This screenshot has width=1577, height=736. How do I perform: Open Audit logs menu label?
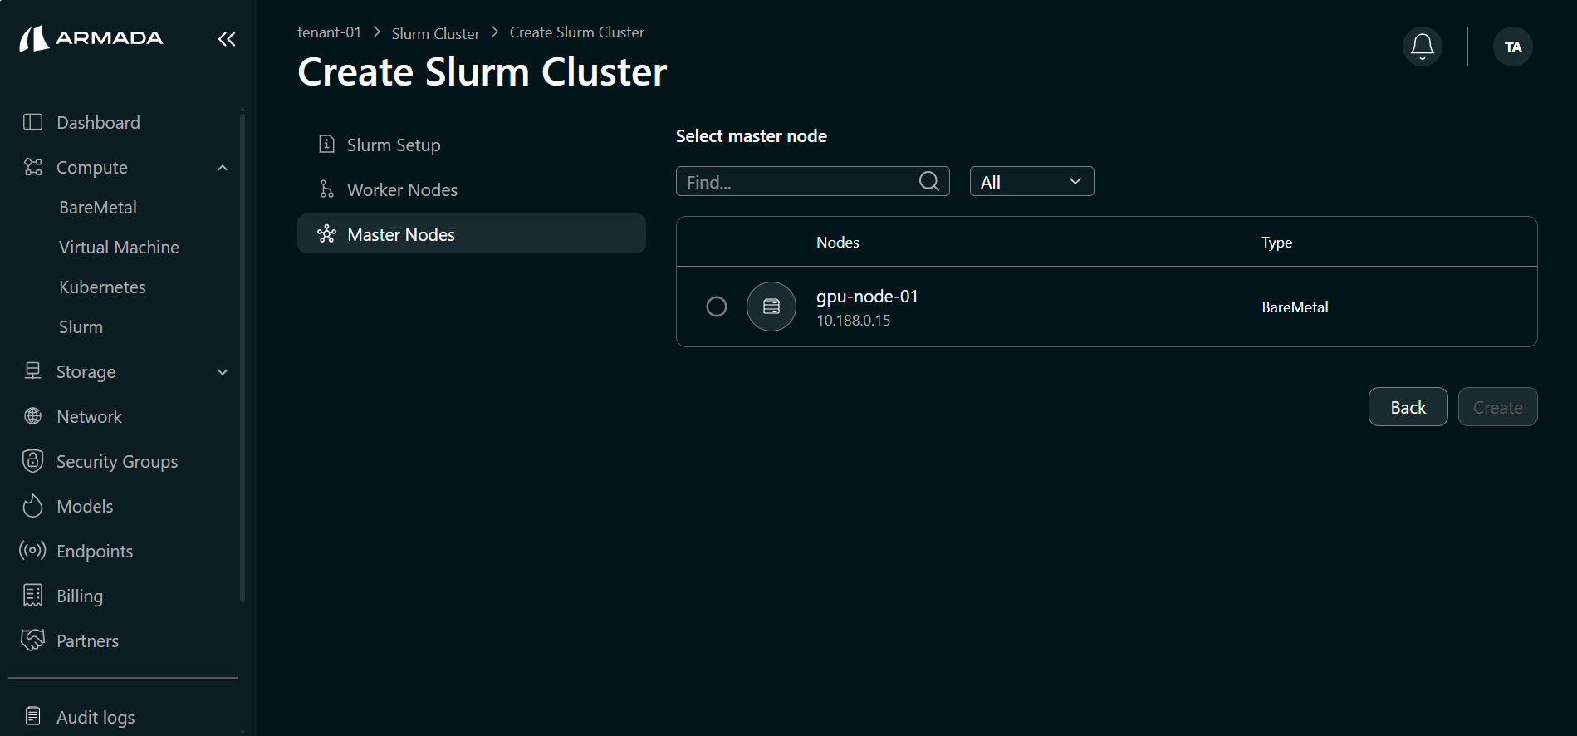click(96, 718)
